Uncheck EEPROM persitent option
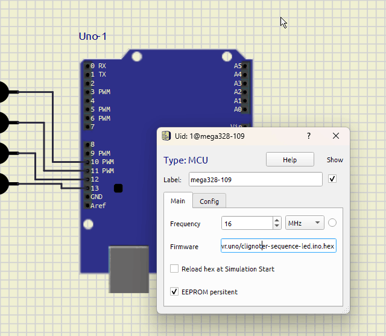The height and width of the screenshot is (336, 386). point(174,292)
